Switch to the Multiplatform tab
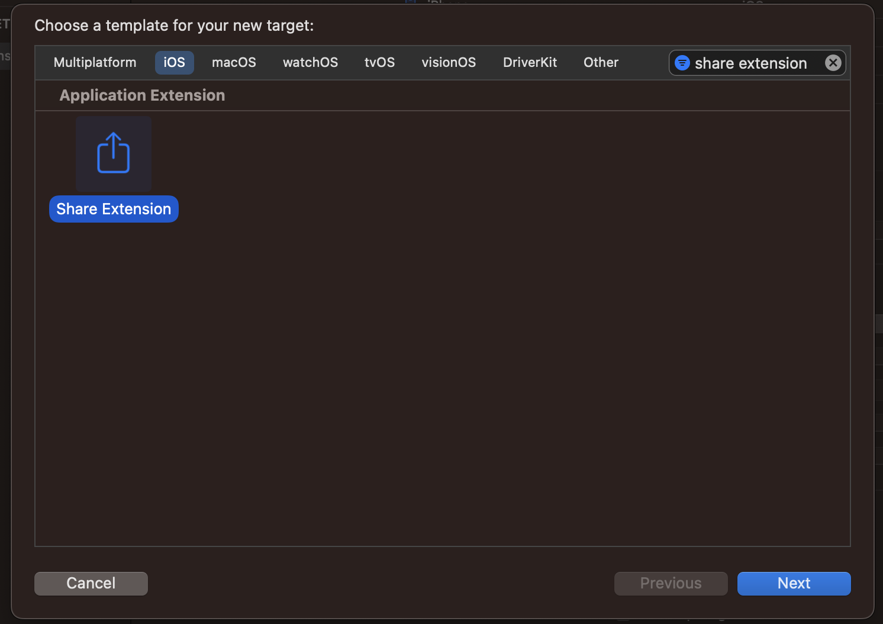The width and height of the screenshot is (883, 624). (x=95, y=63)
